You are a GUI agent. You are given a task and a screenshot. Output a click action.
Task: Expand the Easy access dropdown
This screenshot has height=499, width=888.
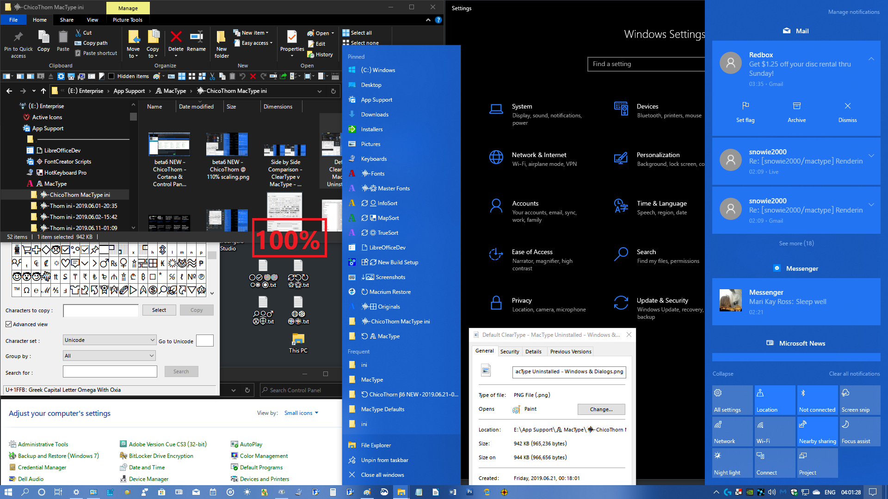click(x=253, y=43)
